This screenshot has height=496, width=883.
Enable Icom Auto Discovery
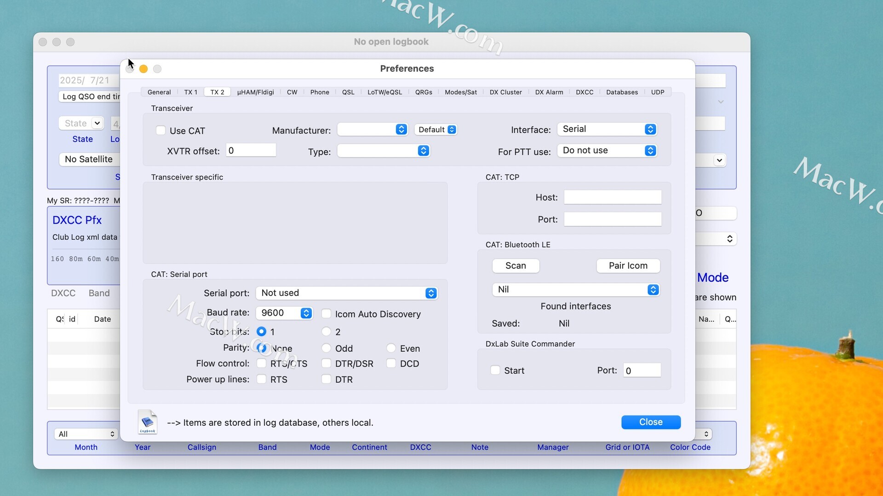(326, 314)
